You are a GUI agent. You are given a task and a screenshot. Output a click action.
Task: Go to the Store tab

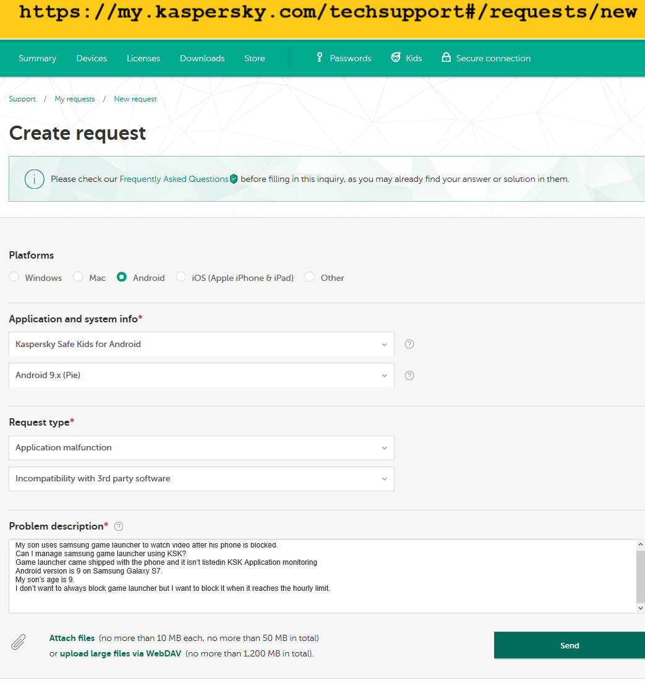coord(255,58)
